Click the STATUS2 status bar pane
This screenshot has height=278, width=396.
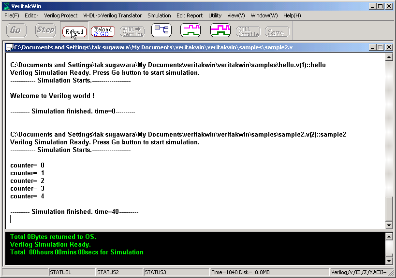119,272
